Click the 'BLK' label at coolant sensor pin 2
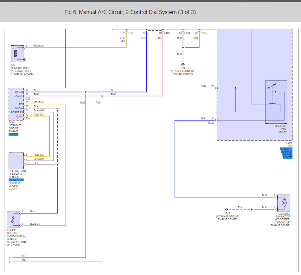The height and width of the screenshot is (275, 301). [x=32, y=211]
